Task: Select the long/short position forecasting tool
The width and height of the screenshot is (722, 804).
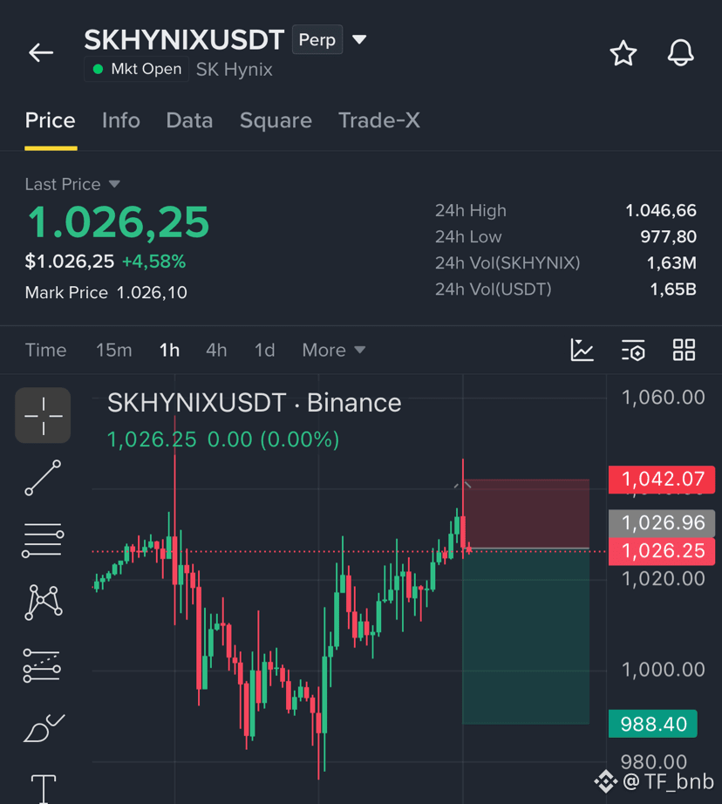Action: 42,665
